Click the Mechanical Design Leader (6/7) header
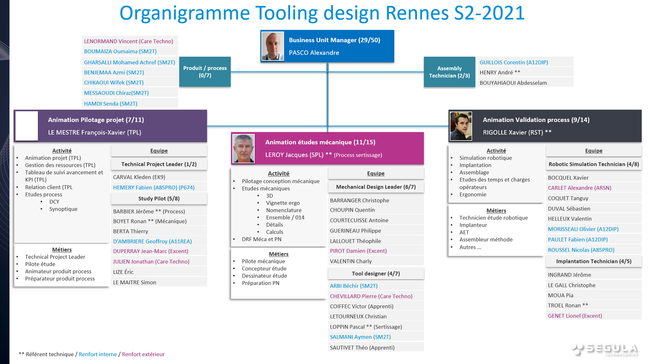Image resolution: width=648 pixels, height=364 pixels. click(x=376, y=187)
